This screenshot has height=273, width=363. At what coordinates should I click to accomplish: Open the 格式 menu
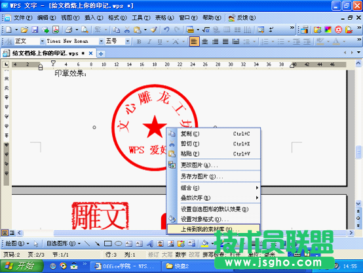pos(117,18)
